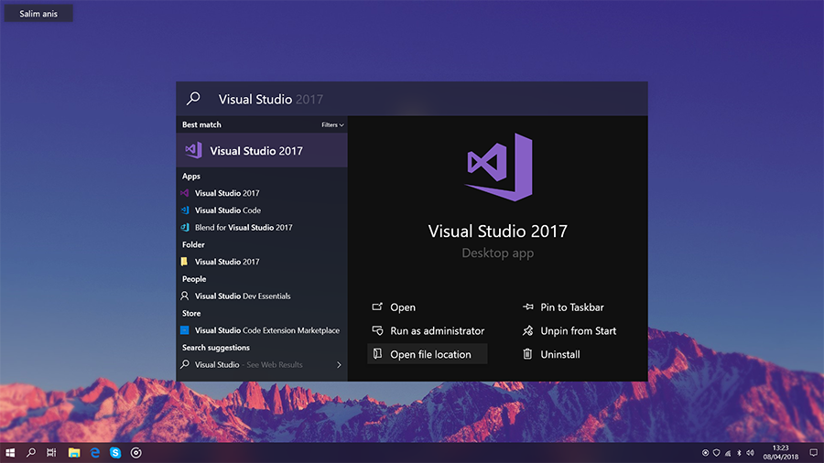Viewport: 824px width, 463px height.
Task: Select Visual Studio Dev Essentials contact
Action: (262, 296)
